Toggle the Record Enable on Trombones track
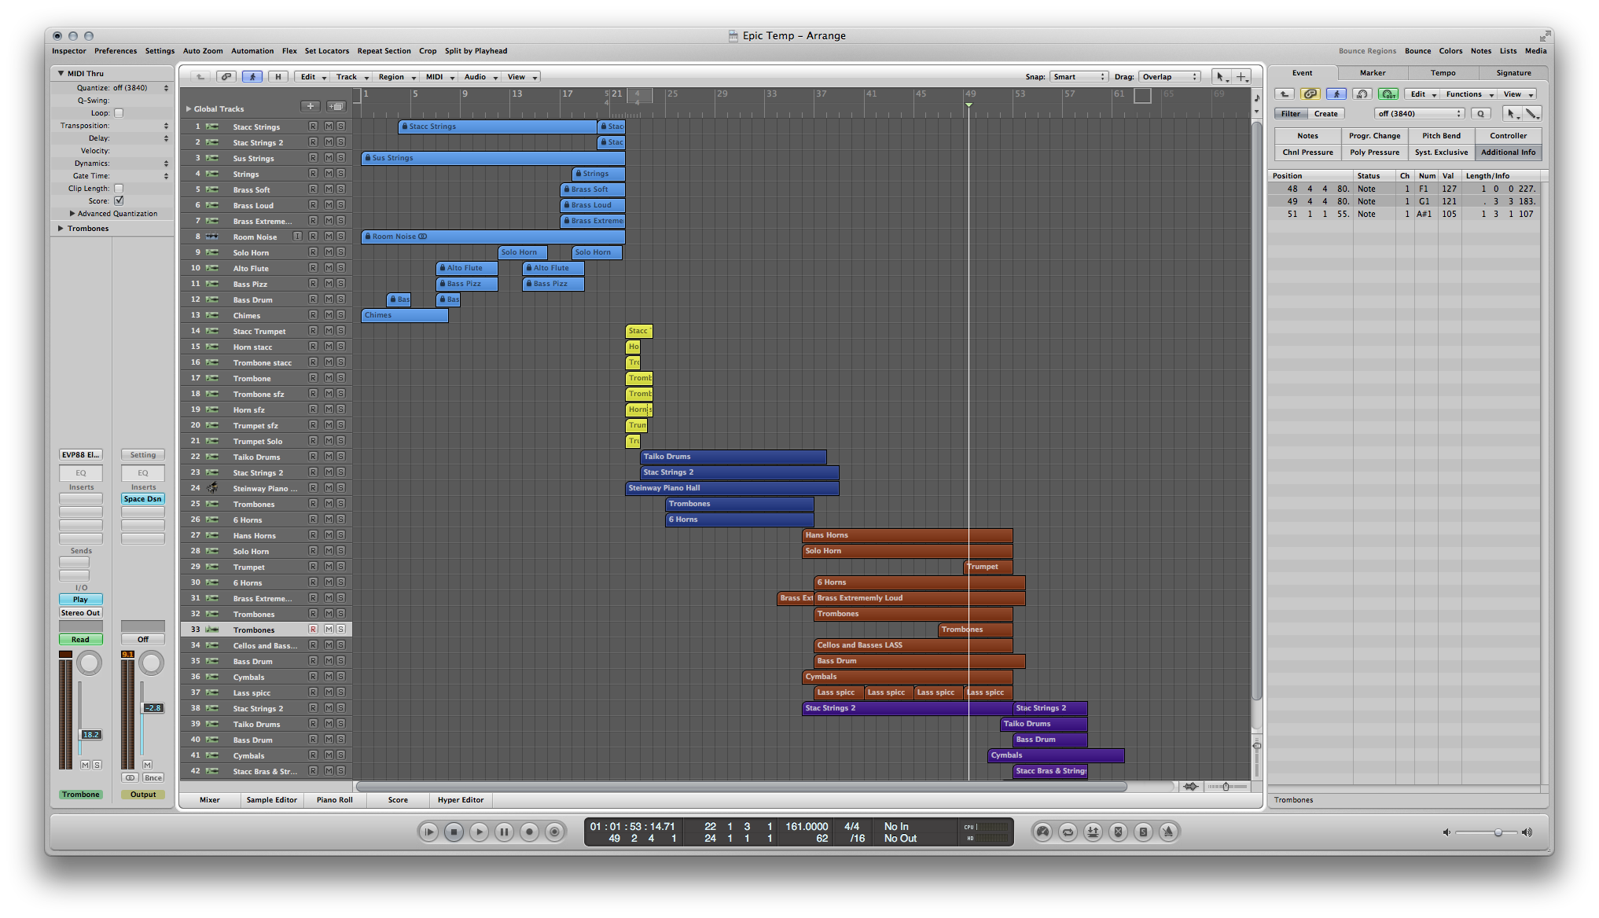 pyautogui.click(x=313, y=630)
